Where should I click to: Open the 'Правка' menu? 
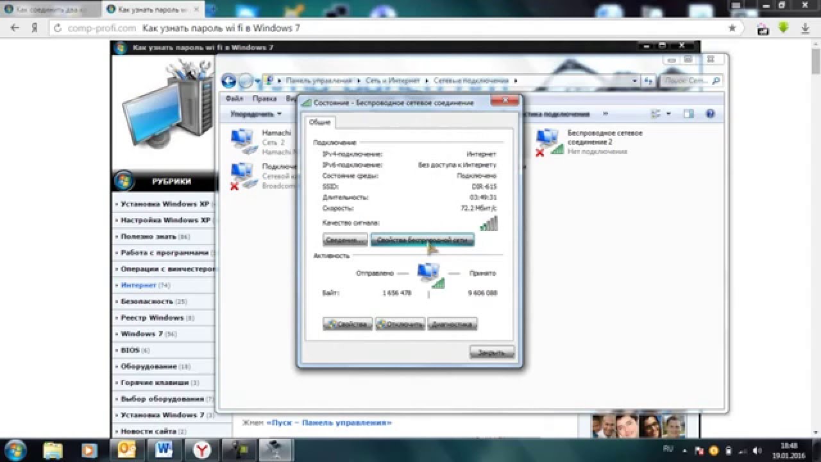pos(264,99)
